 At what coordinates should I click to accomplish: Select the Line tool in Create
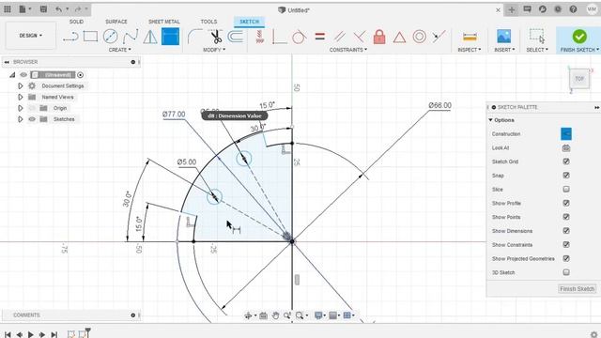tap(70, 37)
